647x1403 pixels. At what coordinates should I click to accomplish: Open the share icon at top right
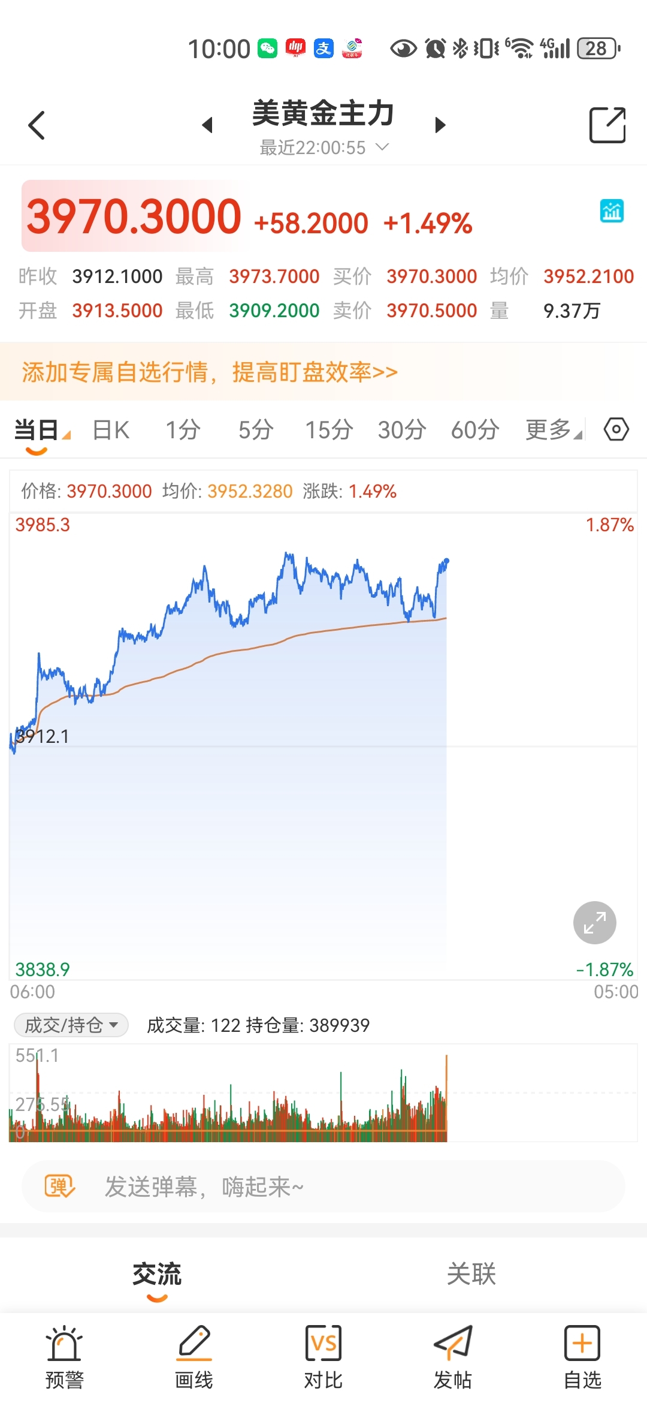(607, 125)
